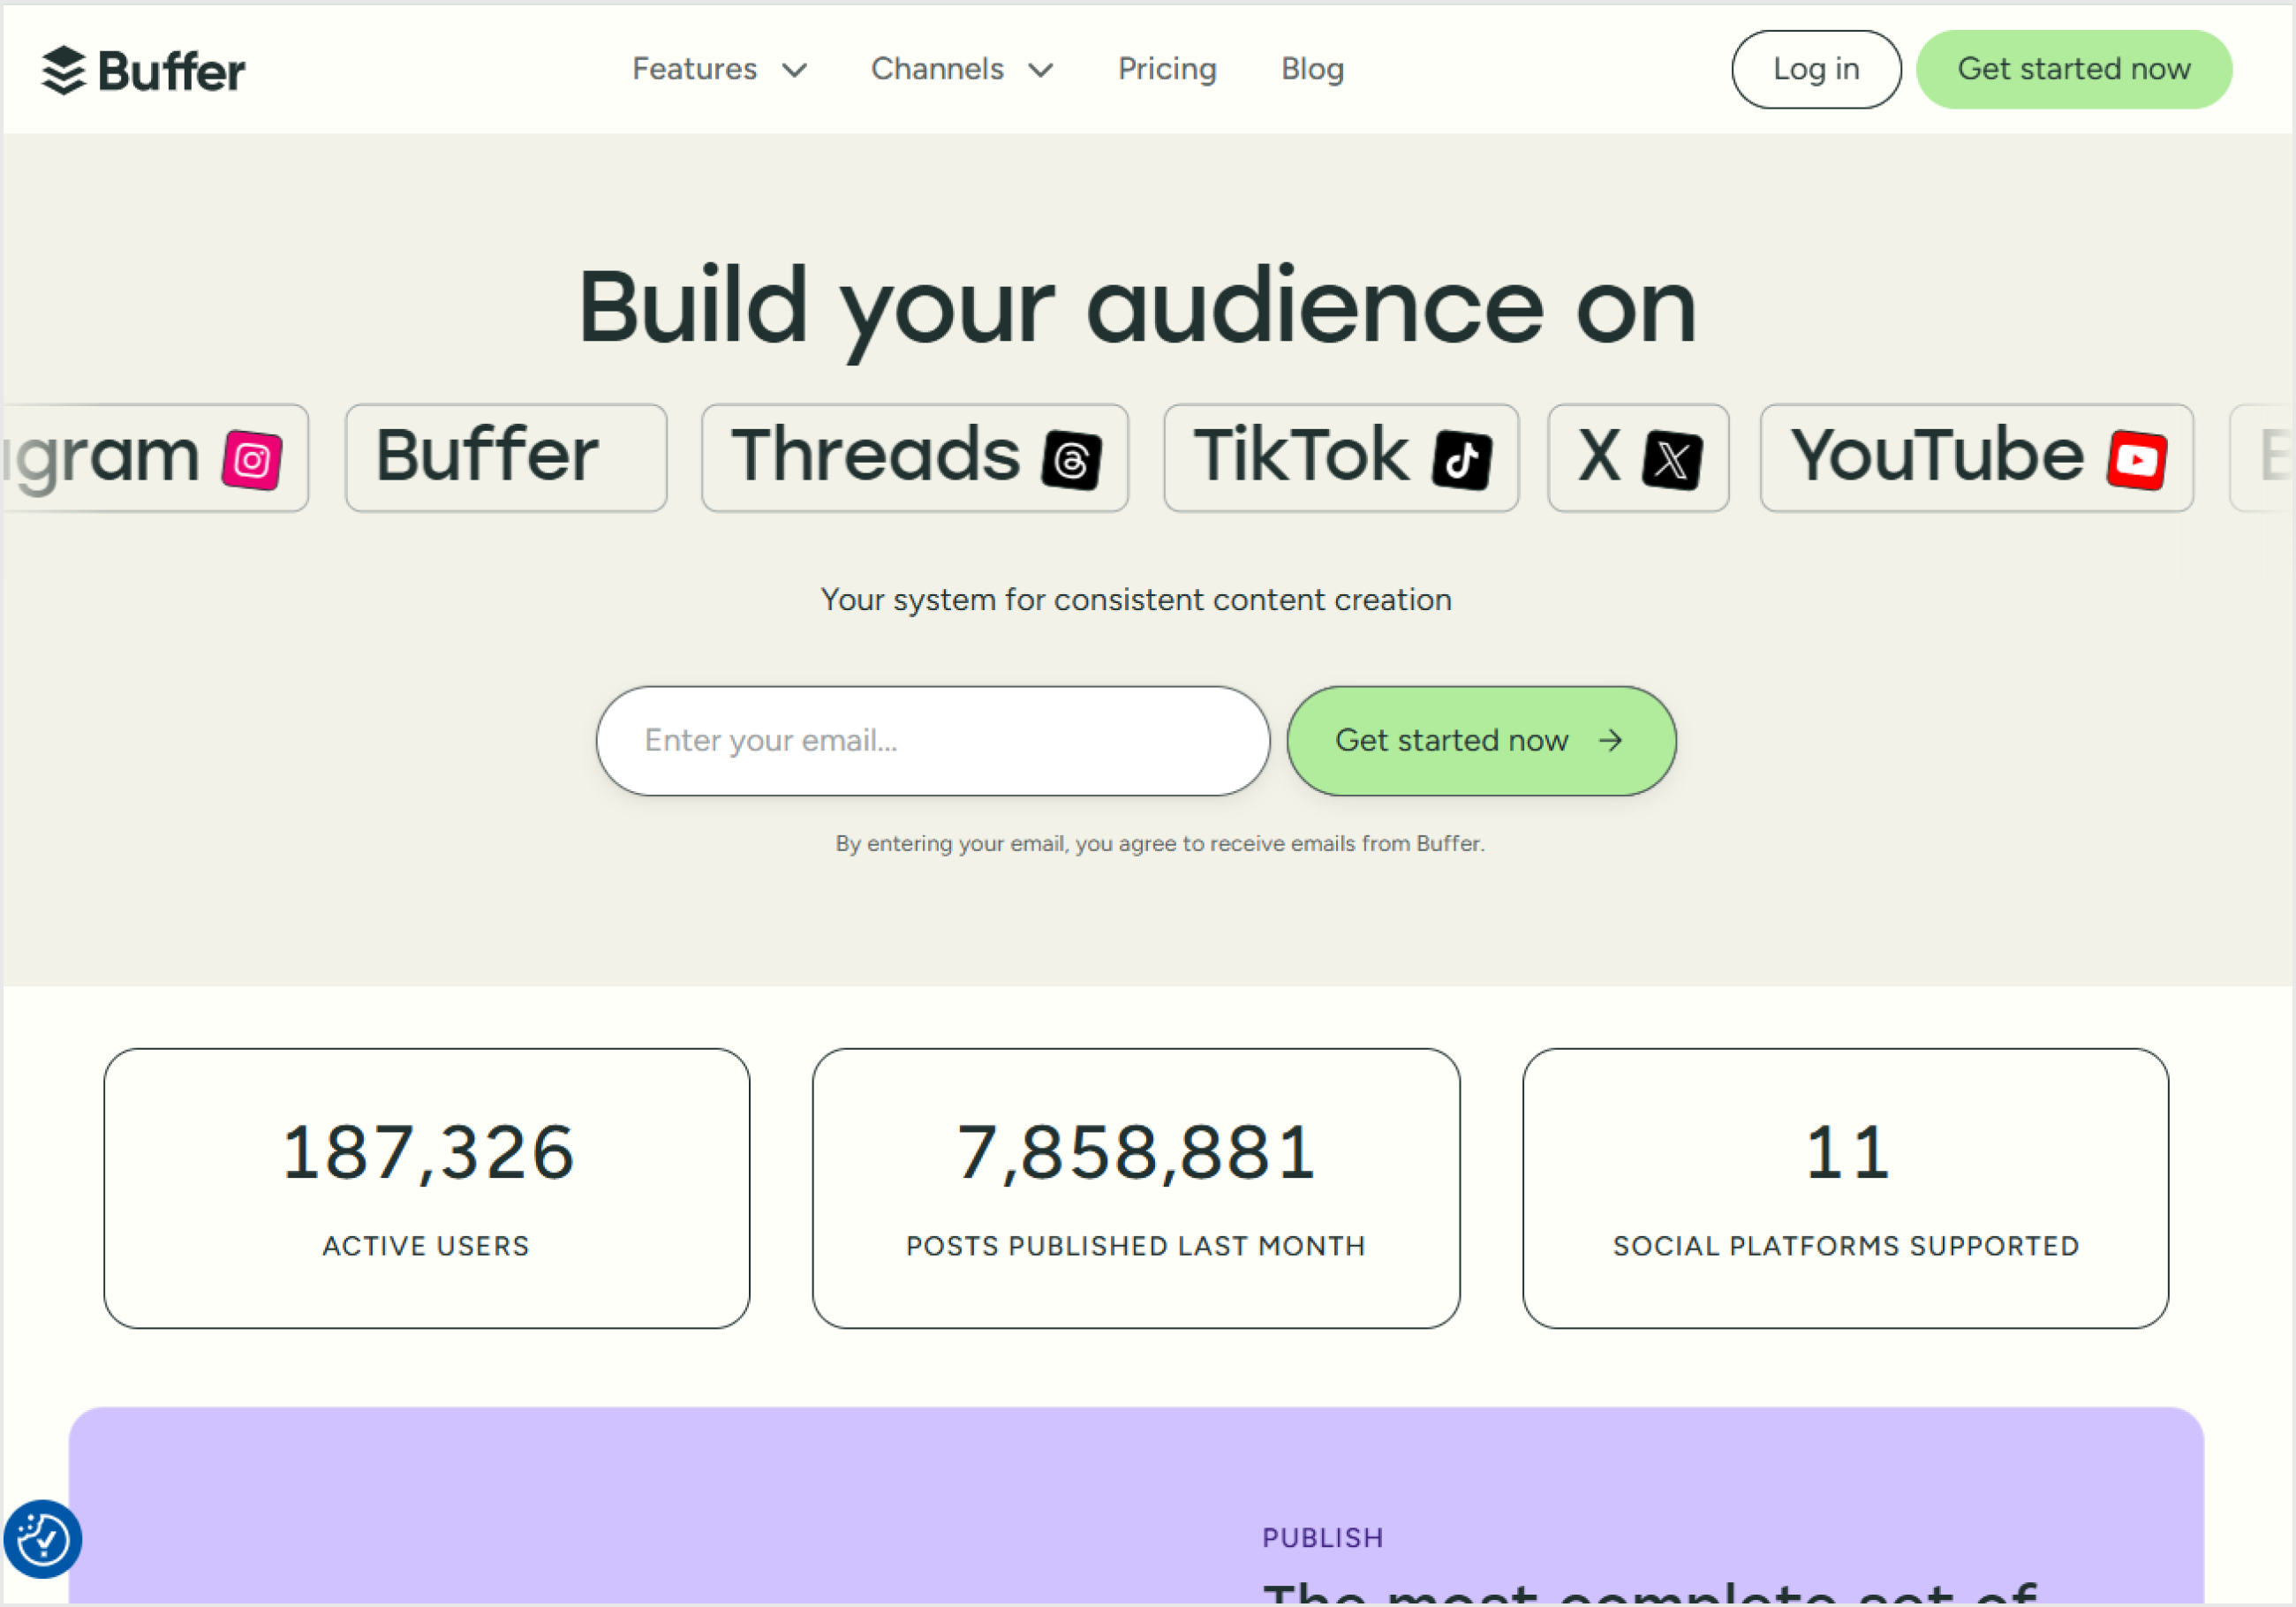Click the 7,858,881 posts published card
This screenshot has height=1607, width=2296.
(x=1136, y=1188)
